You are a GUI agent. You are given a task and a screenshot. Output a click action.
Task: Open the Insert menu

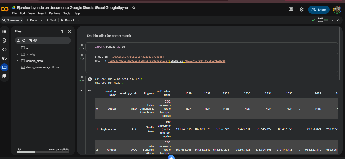(42, 13)
